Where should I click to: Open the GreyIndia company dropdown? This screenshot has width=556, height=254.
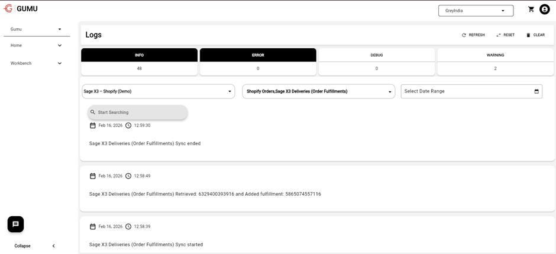tap(476, 11)
